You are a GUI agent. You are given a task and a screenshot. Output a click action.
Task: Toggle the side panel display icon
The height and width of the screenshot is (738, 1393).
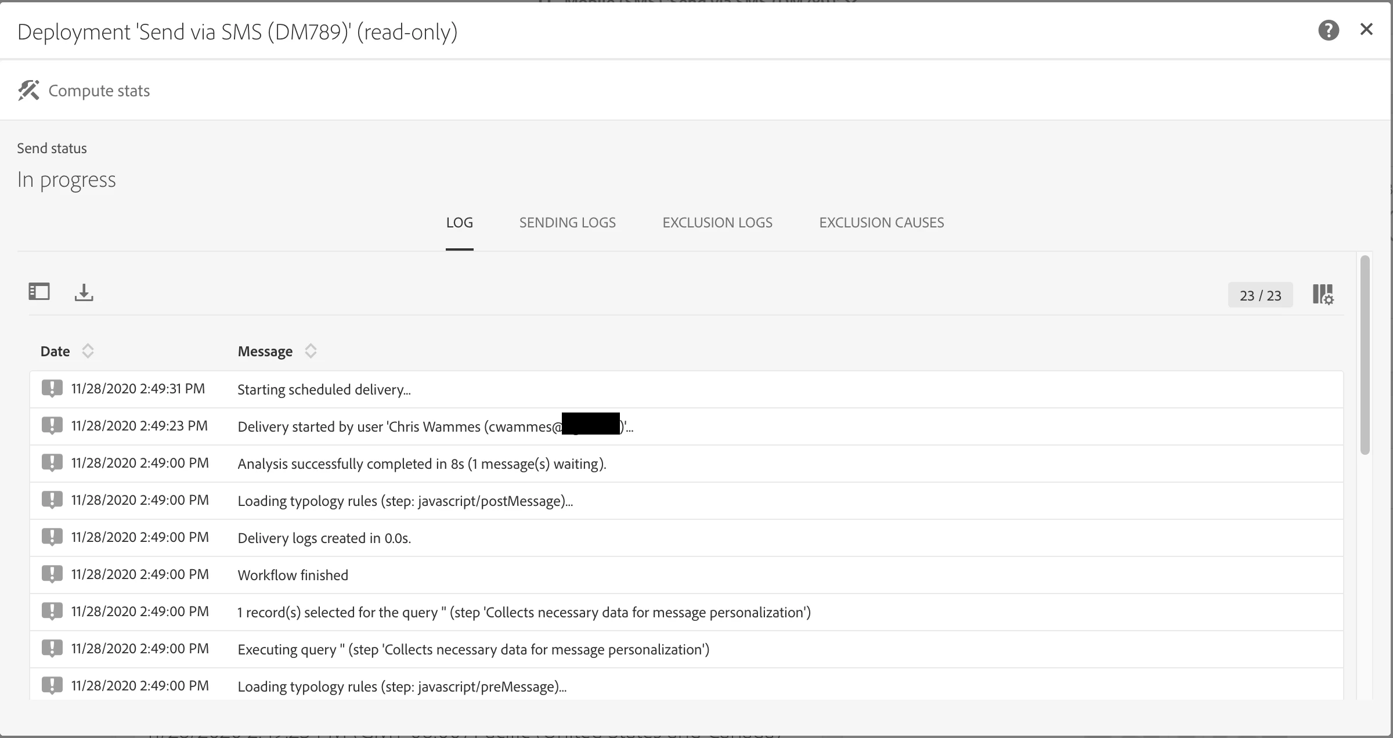(39, 291)
